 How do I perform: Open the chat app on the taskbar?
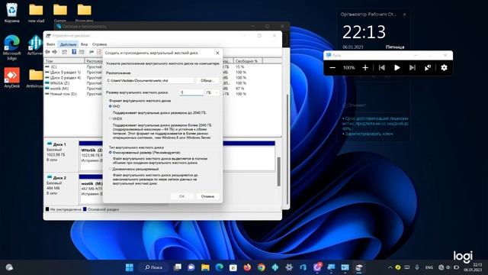point(191,267)
